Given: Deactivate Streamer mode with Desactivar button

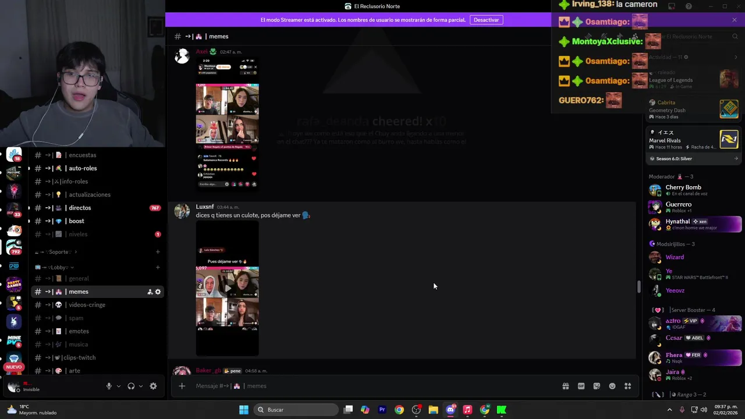Looking at the screenshot, I should (486, 20).
